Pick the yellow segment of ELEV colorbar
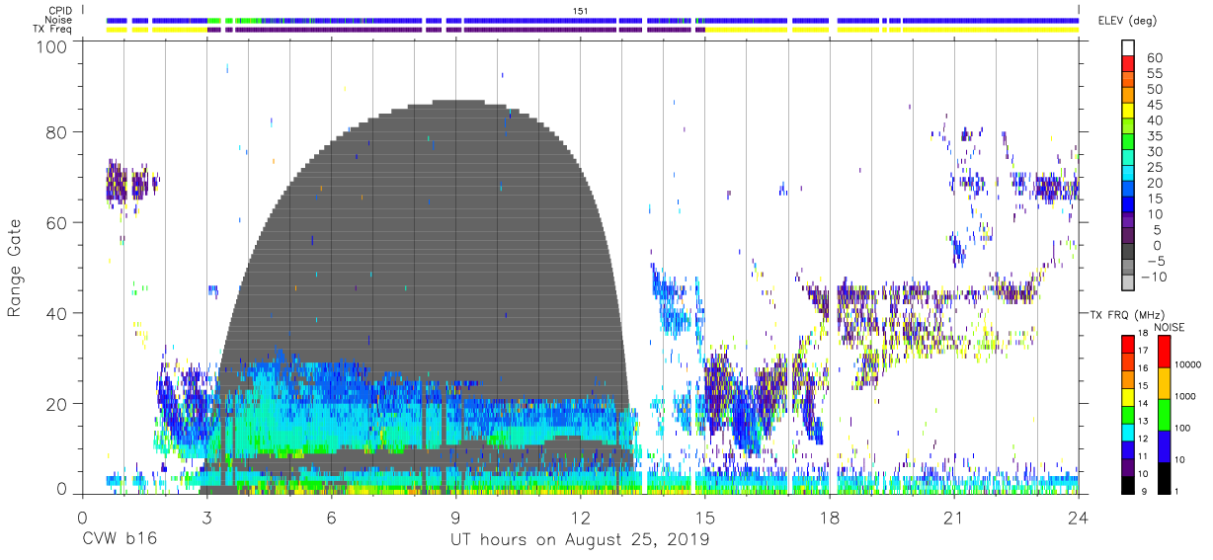Image resolution: width=1213 pixels, height=560 pixels. point(1127,112)
